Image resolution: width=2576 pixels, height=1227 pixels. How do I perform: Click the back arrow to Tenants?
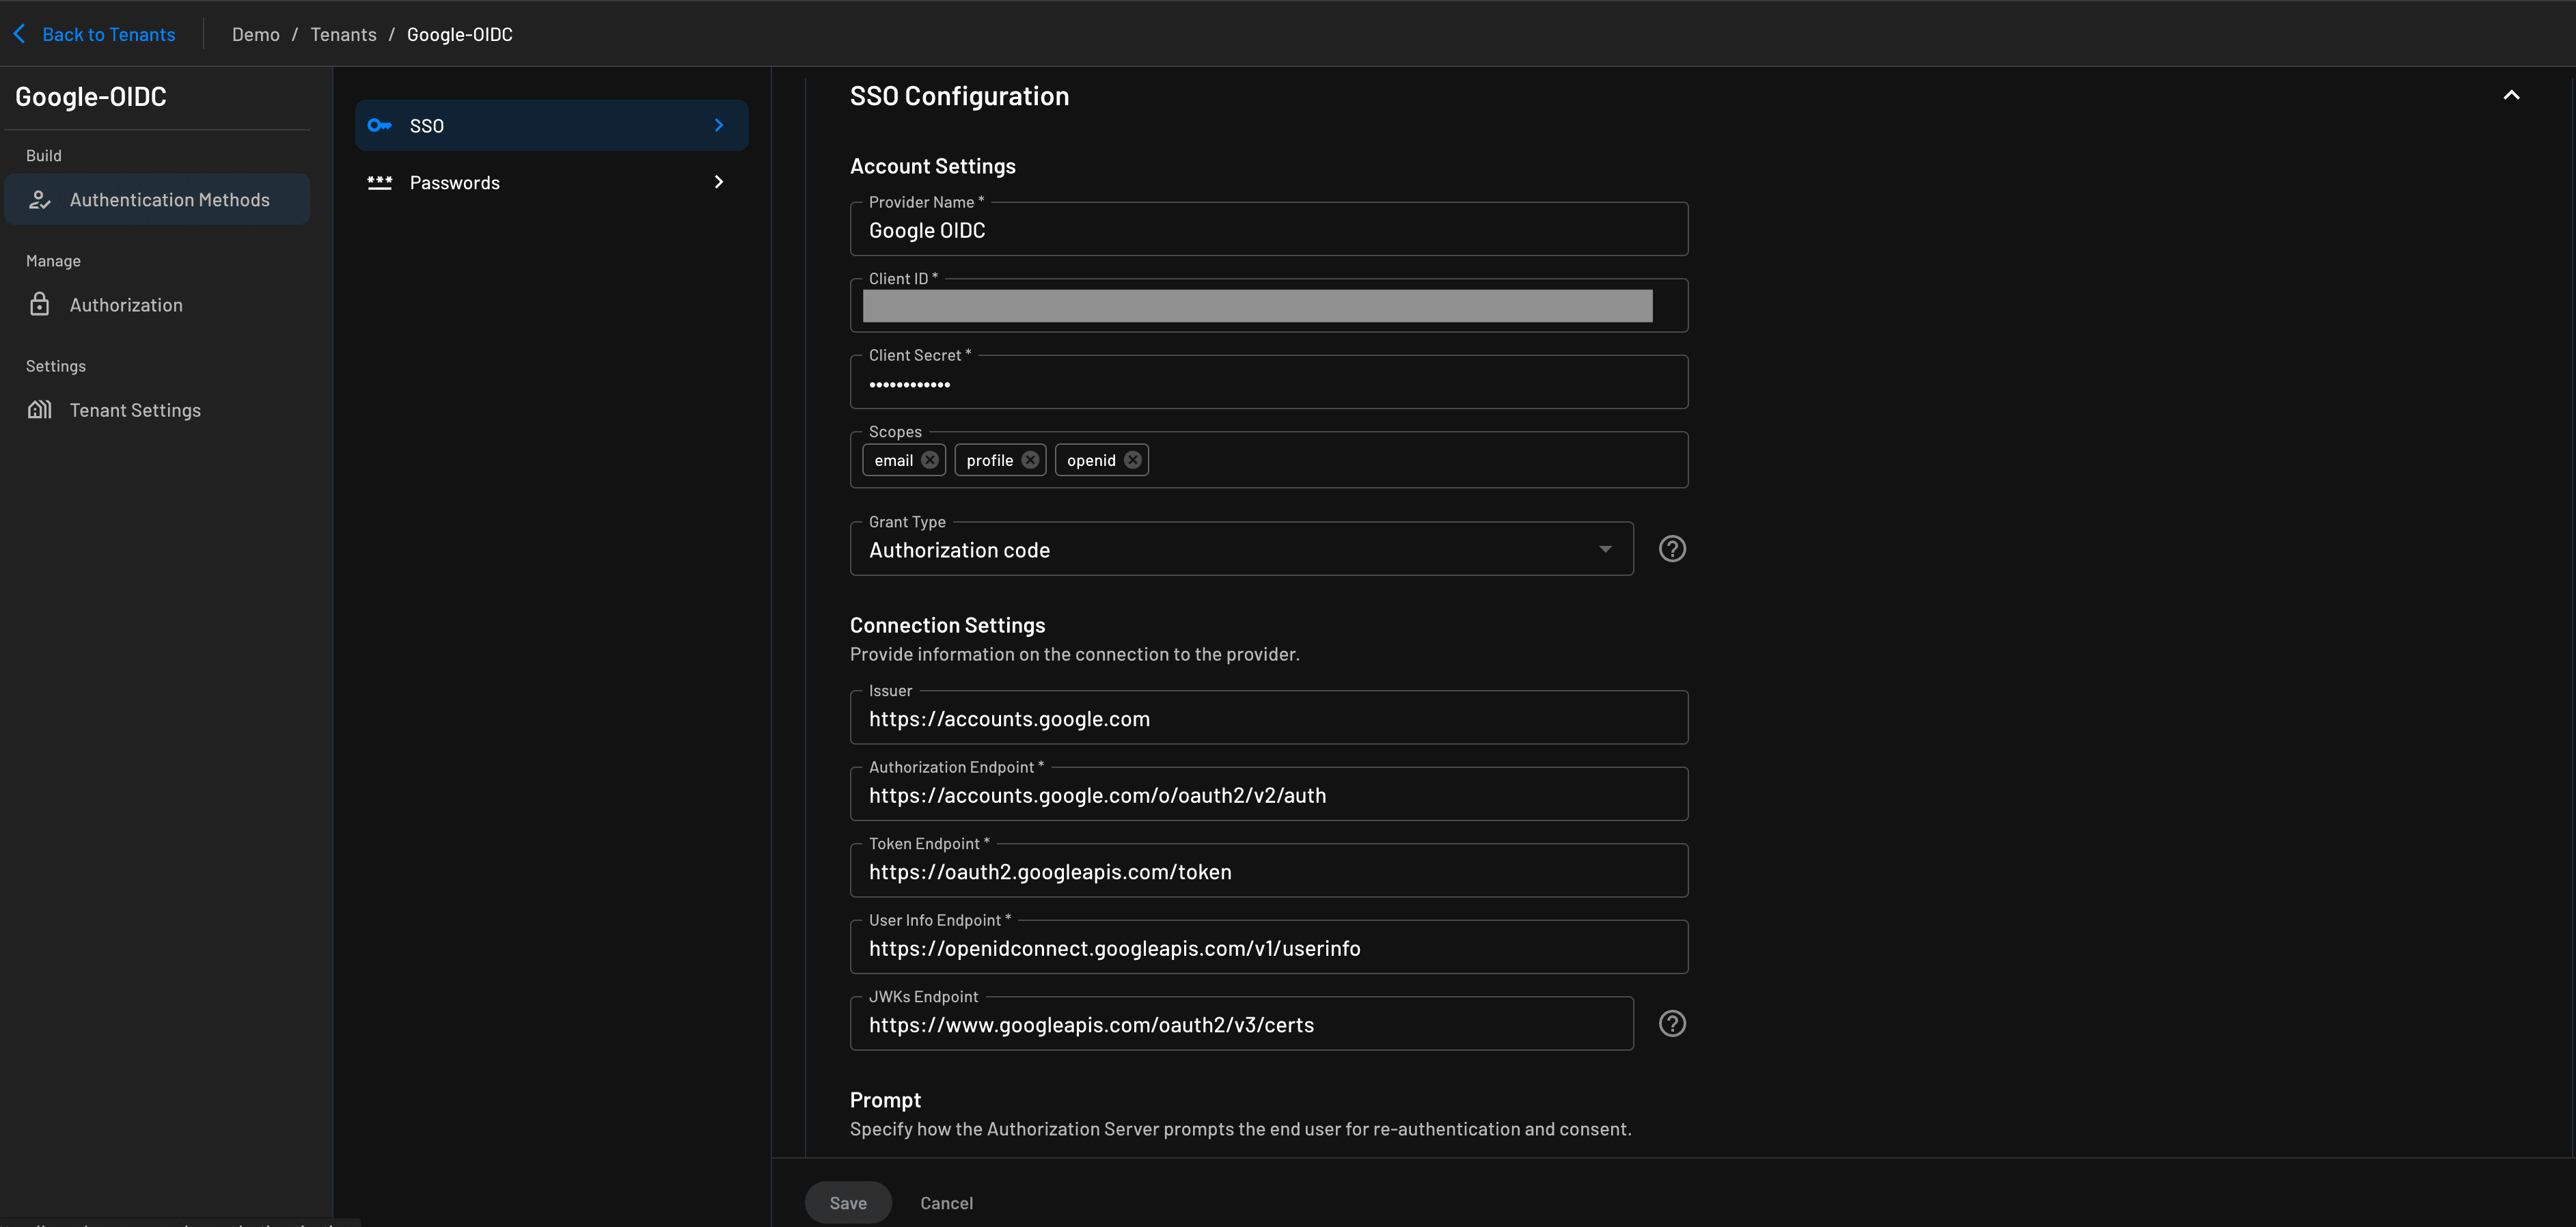point(20,34)
